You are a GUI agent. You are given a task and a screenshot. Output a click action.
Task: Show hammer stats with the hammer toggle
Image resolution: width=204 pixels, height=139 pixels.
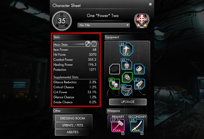tap(88, 44)
